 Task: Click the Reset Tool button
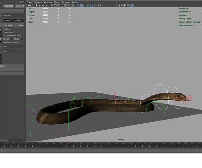coord(8,6)
